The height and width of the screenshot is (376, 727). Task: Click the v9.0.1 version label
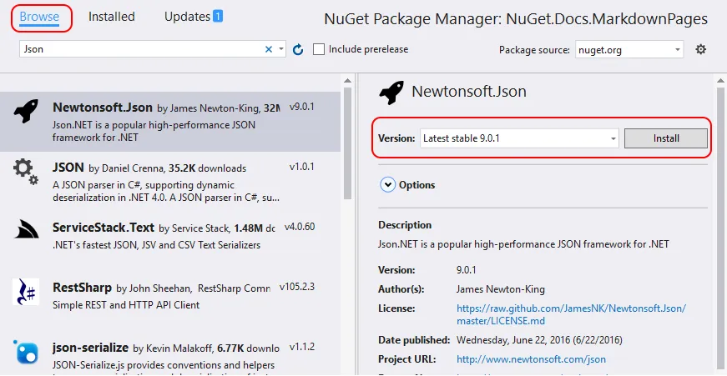[302, 107]
